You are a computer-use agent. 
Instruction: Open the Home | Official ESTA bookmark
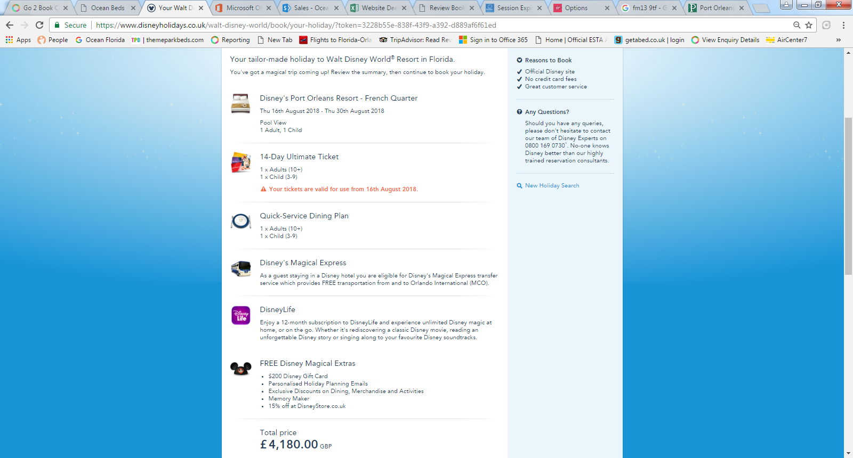[571, 40]
